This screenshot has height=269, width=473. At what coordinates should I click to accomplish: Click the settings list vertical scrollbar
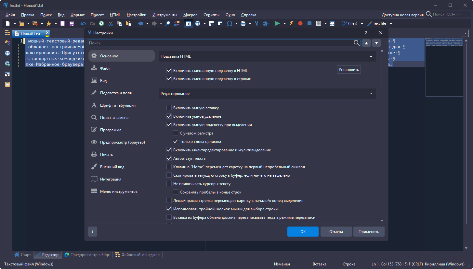382,71
